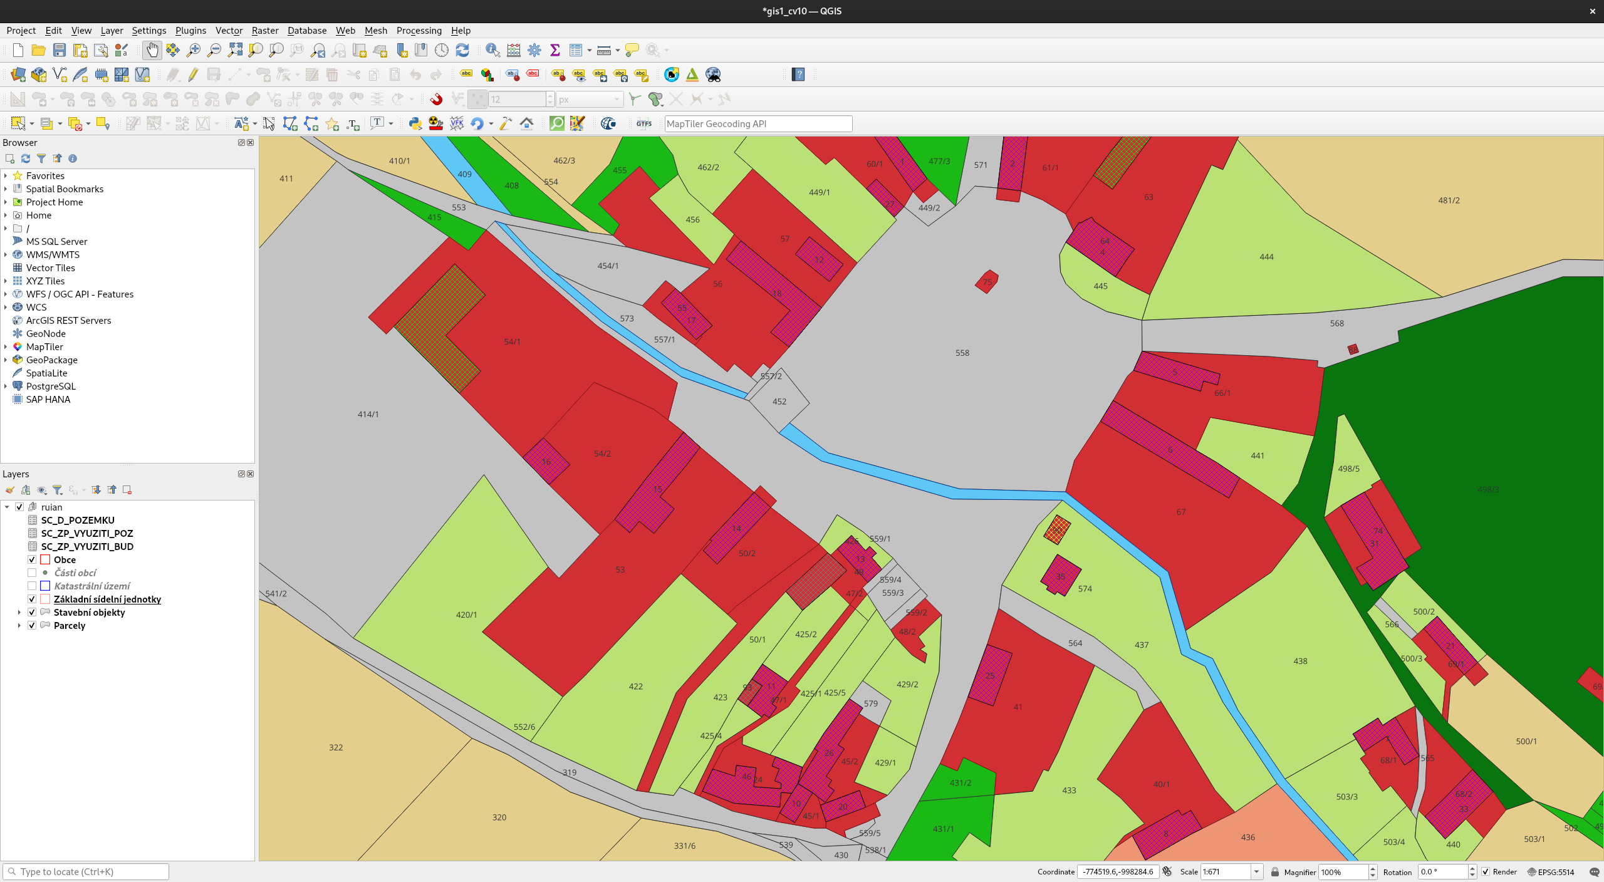Hide the Stavební objekty group
Screen dimensions: 1604x882
click(x=32, y=612)
